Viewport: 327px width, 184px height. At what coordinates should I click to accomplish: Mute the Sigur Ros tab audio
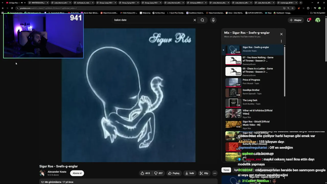pos(22,3)
